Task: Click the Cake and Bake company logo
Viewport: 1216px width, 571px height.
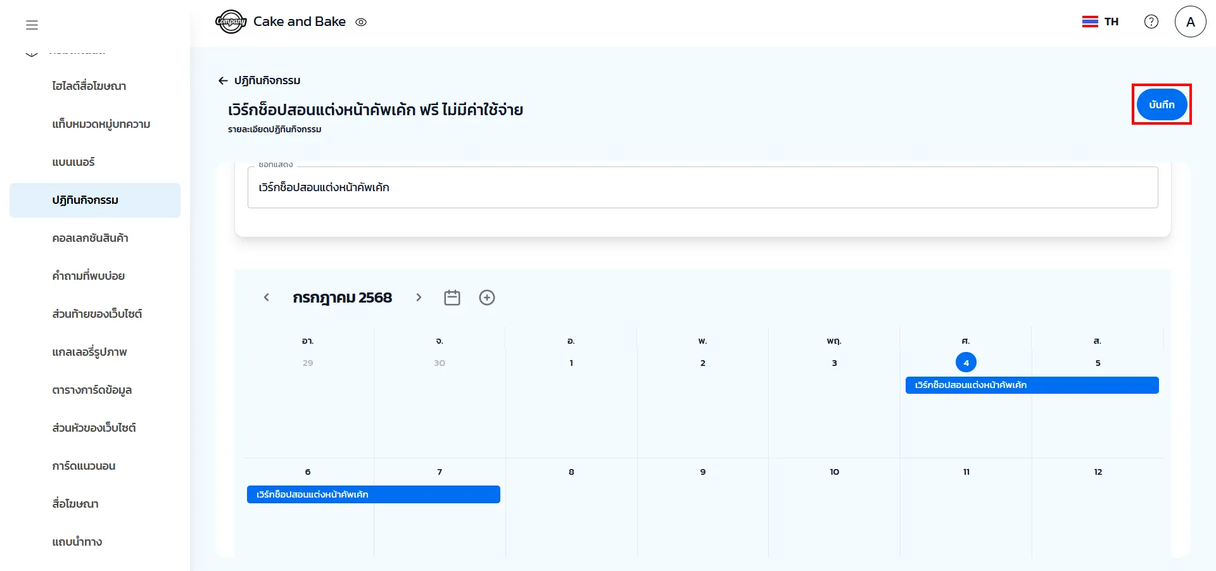Action: pyautogui.click(x=231, y=22)
